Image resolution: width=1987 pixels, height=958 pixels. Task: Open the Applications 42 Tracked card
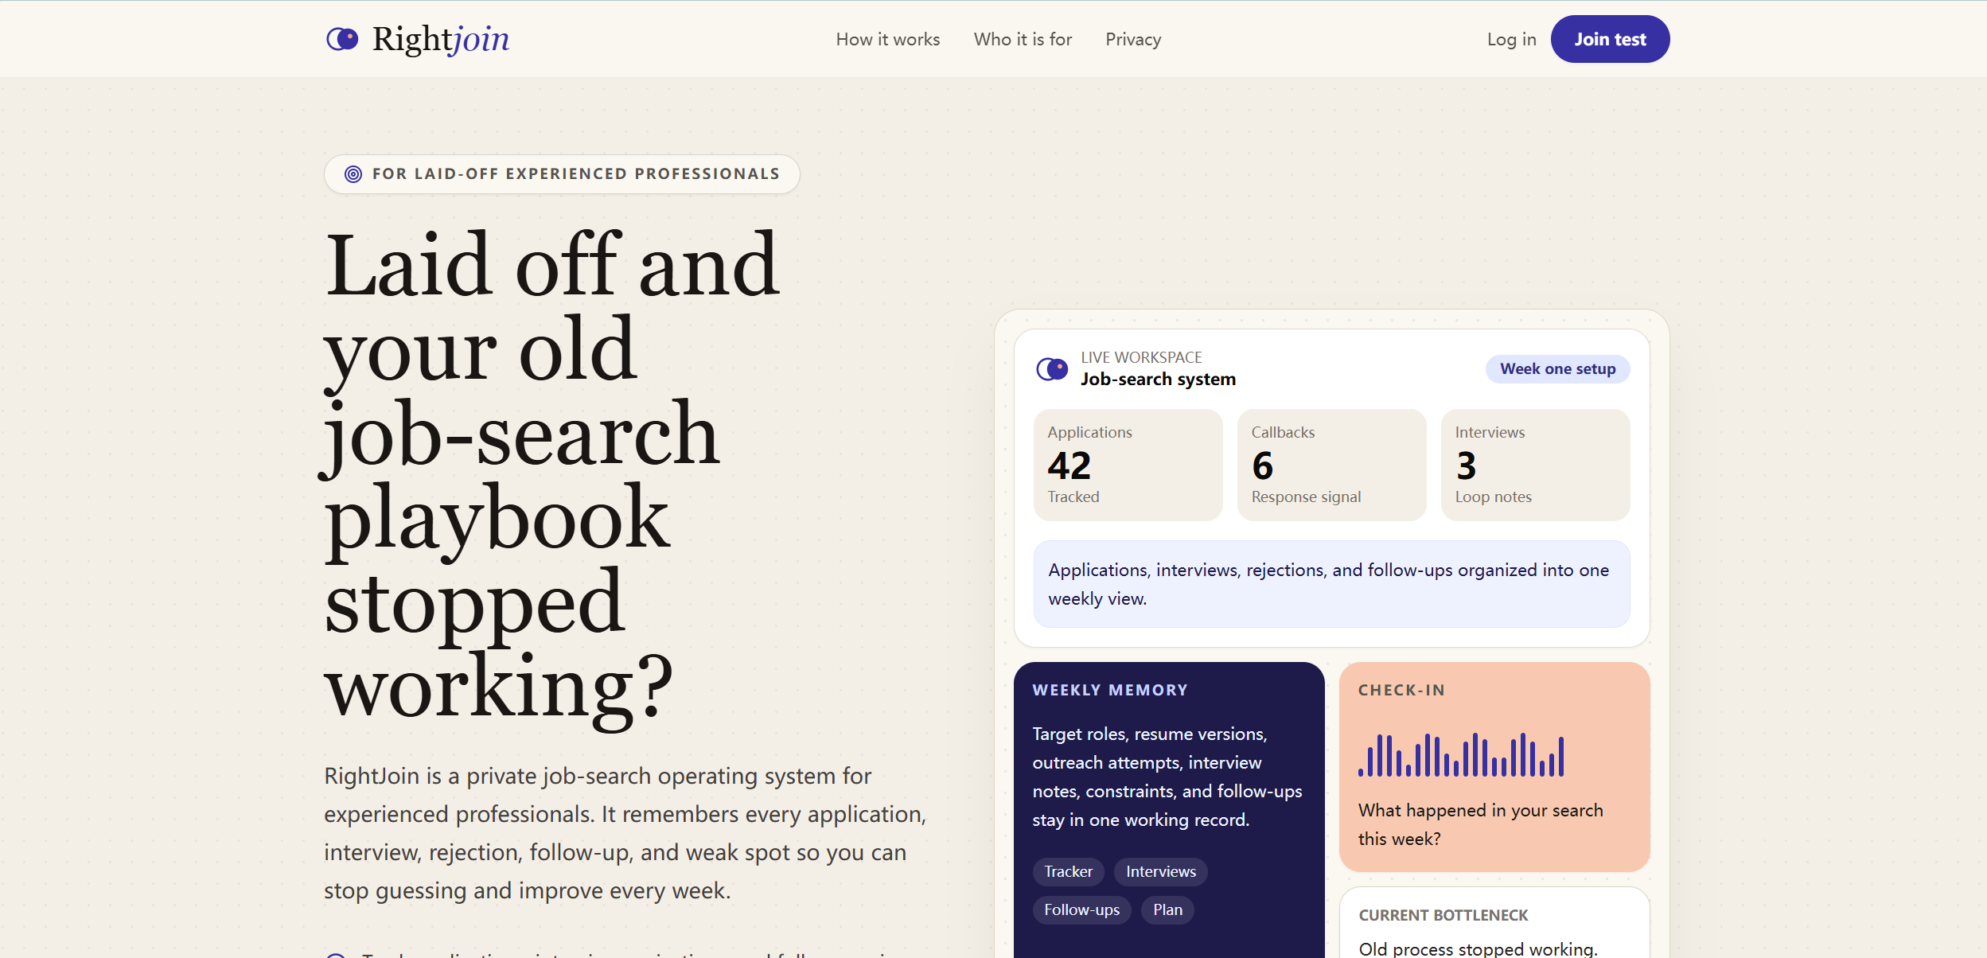(x=1128, y=465)
